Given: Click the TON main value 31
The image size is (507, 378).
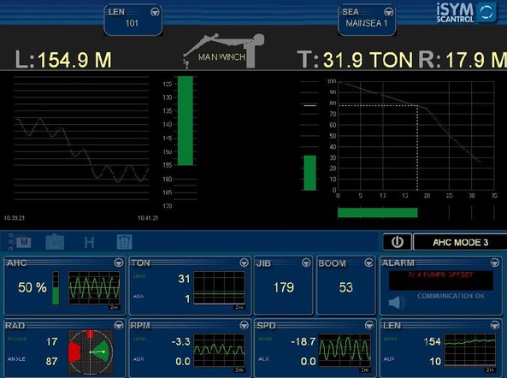Looking at the screenshot, I should (184, 279).
